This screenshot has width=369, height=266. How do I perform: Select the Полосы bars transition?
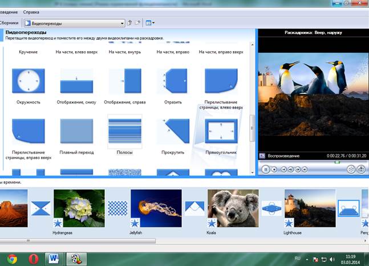[x=125, y=131]
